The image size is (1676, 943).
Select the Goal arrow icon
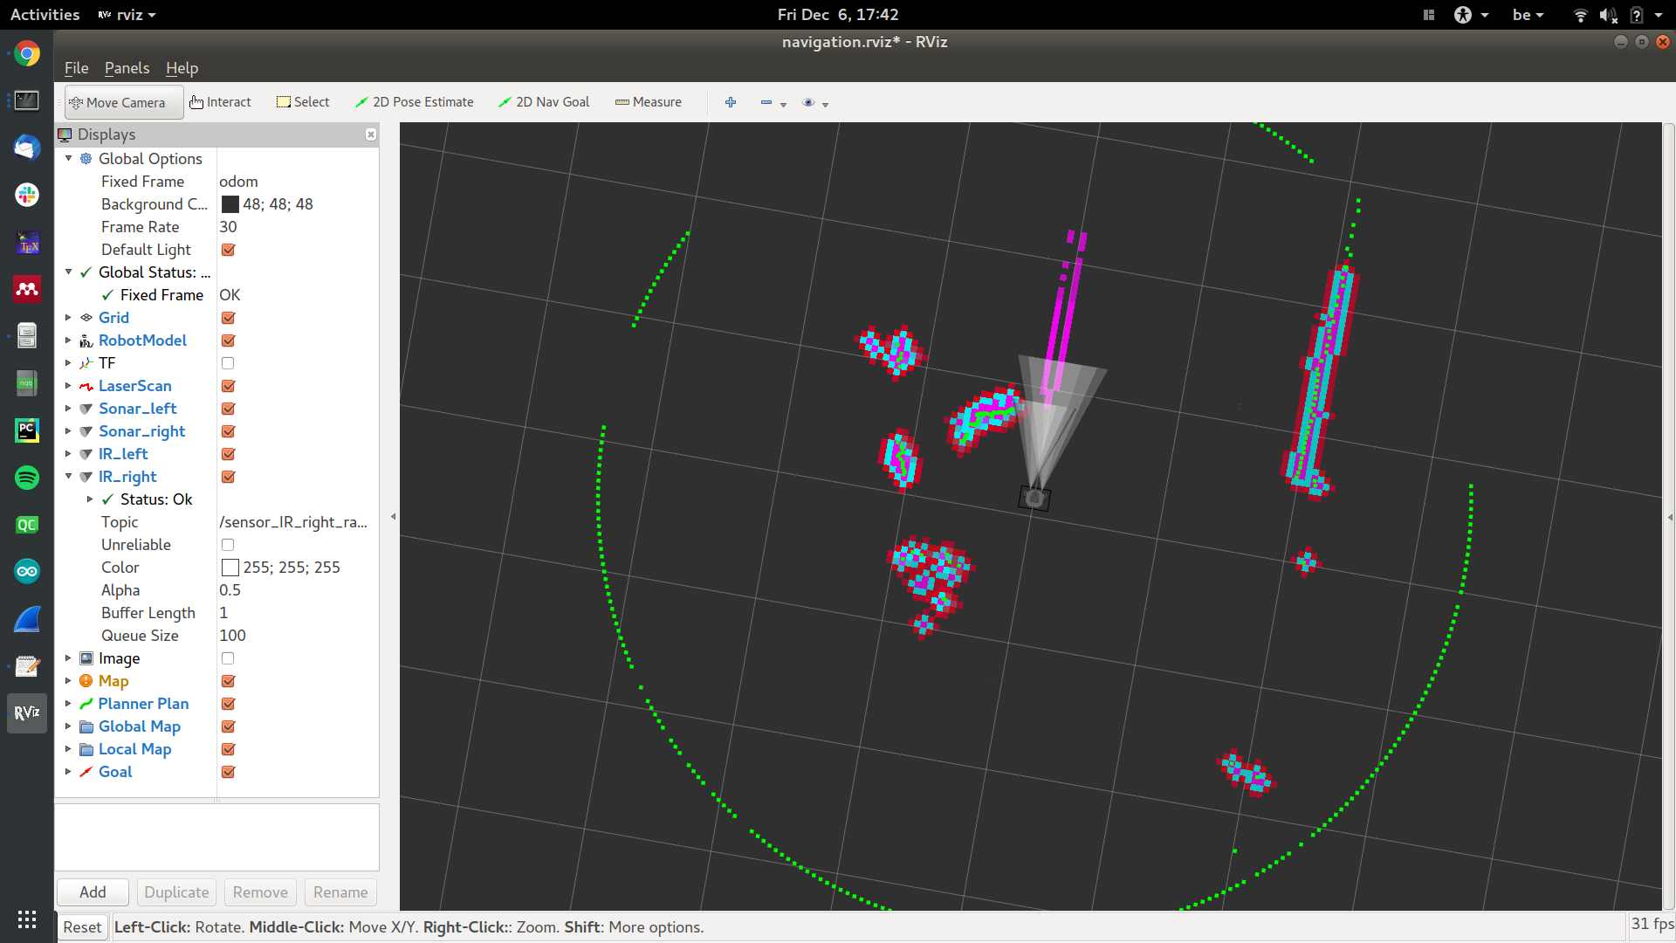tap(86, 772)
